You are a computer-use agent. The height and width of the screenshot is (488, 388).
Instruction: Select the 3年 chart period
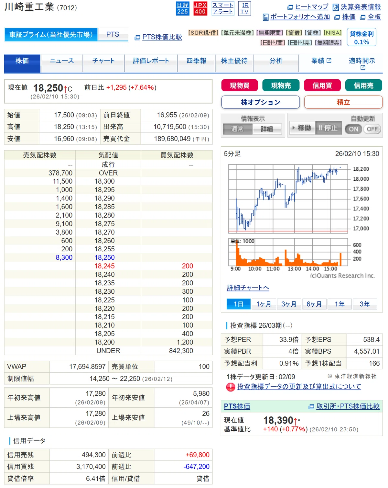tap(365, 304)
